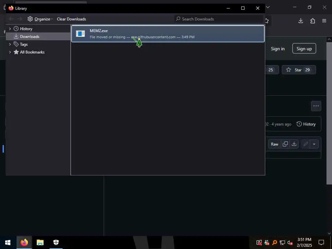332x249 pixels.
Task: Select the MEMZ.exe download entry
Action: click(x=168, y=34)
